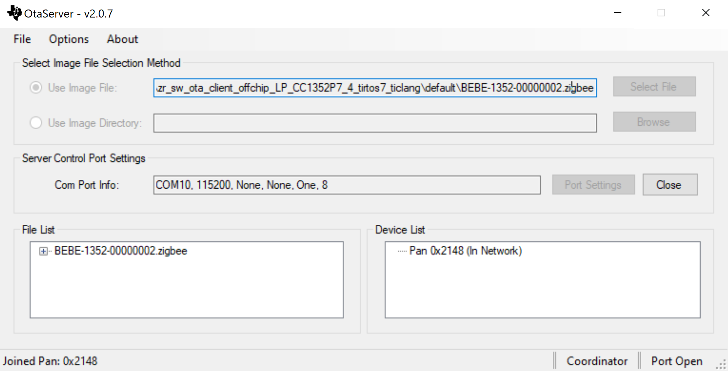Close the OtaServer window

click(706, 13)
